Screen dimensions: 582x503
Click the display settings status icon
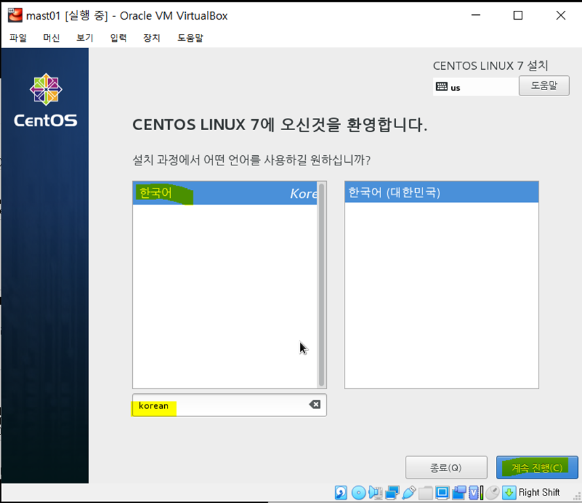[x=442, y=493]
